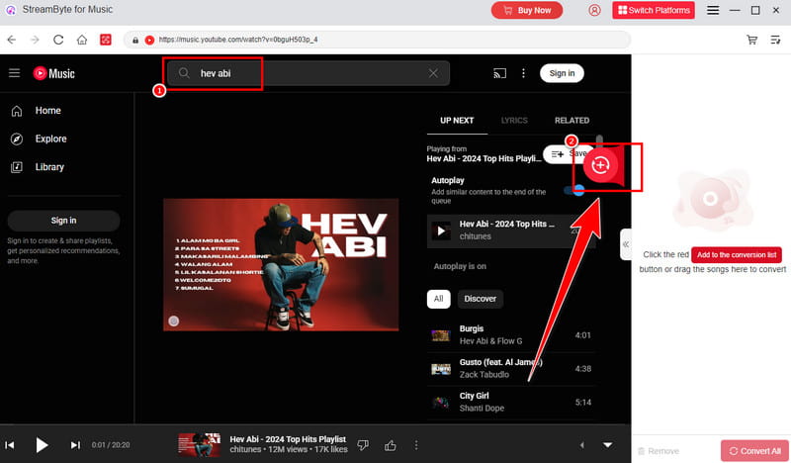Click the Gusto song thumbnail
The height and width of the screenshot is (463, 791).
(441, 369)
